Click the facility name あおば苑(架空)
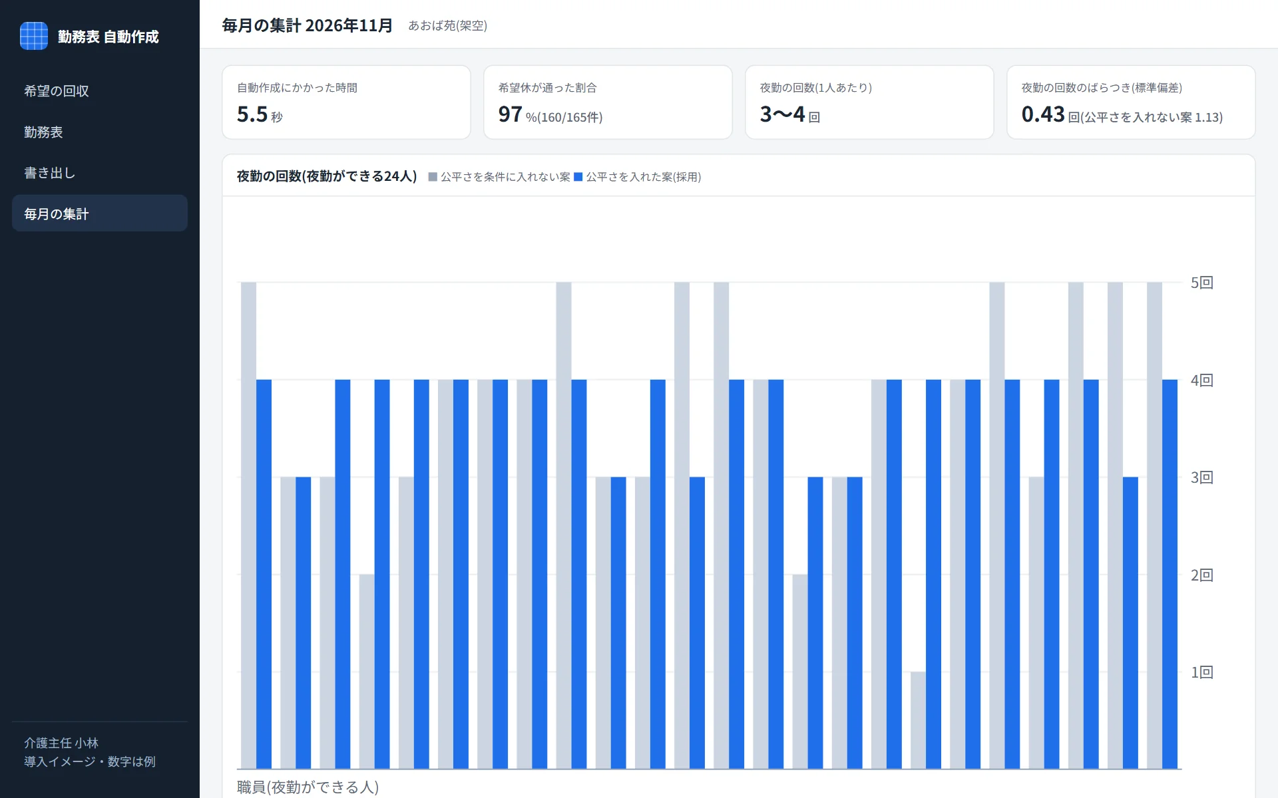Viewport: 1278px width, 798px height. [x=448, y=25]
